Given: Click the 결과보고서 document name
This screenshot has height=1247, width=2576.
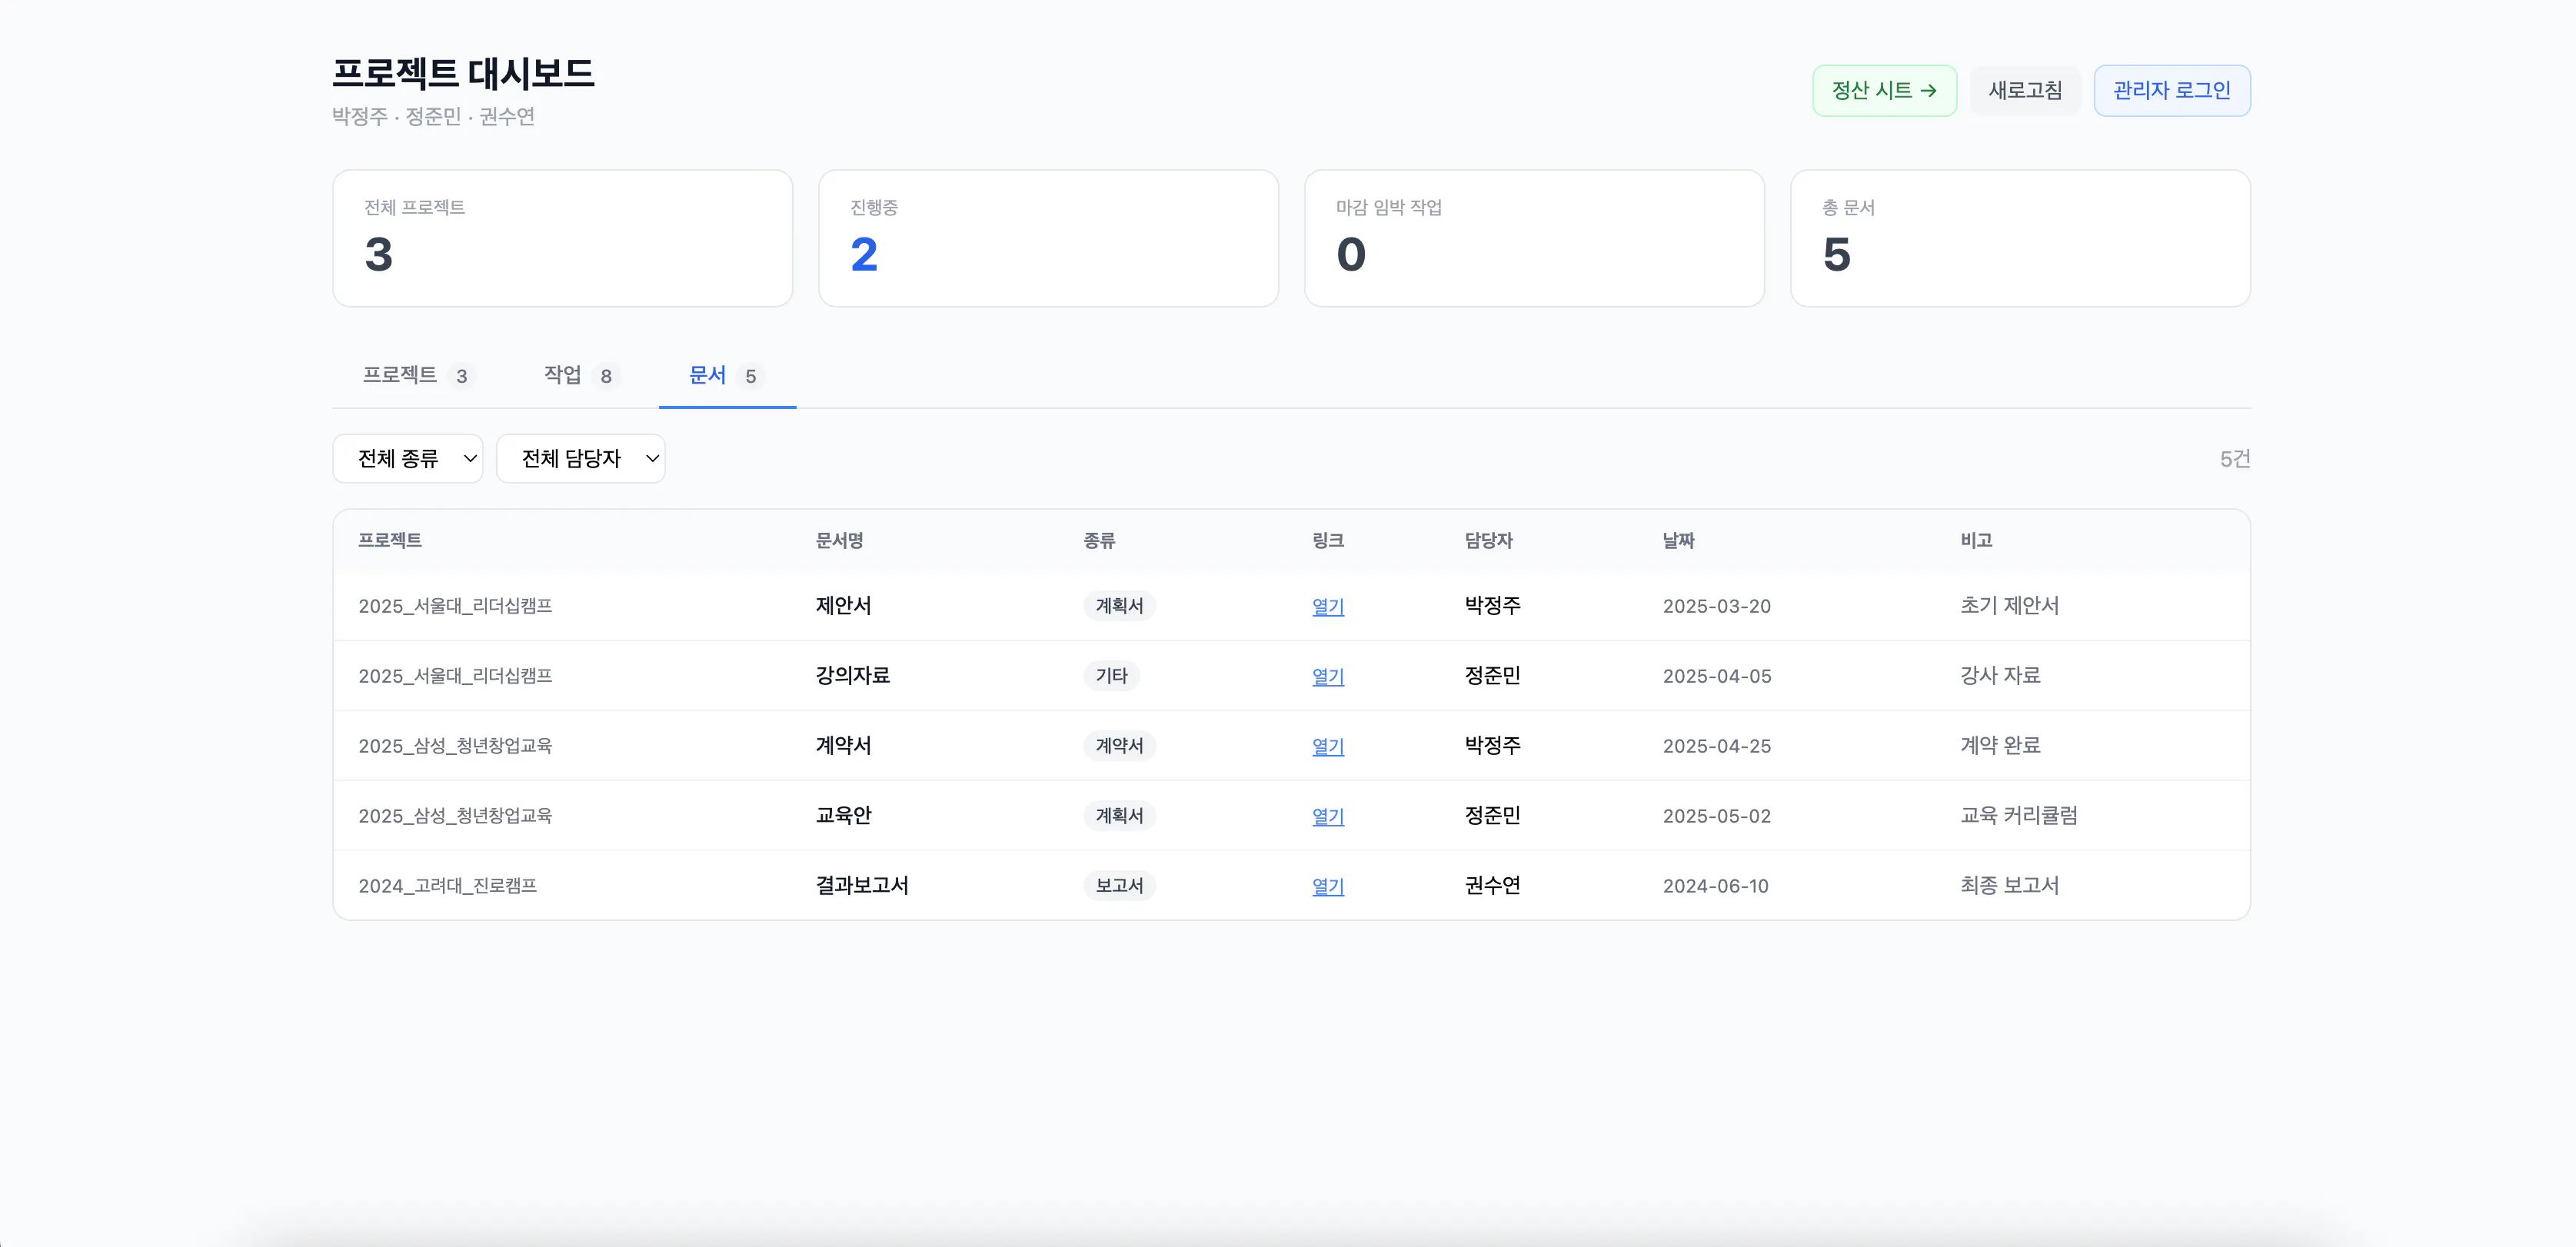Looking at the screenshot, I should coord(862,886).
